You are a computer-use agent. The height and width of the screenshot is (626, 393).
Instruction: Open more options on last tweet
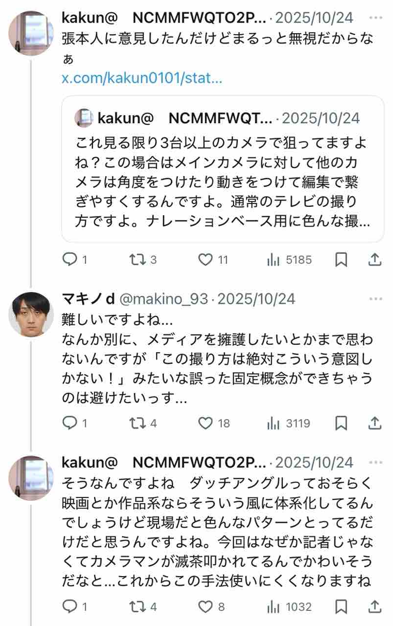coord(375,463)
